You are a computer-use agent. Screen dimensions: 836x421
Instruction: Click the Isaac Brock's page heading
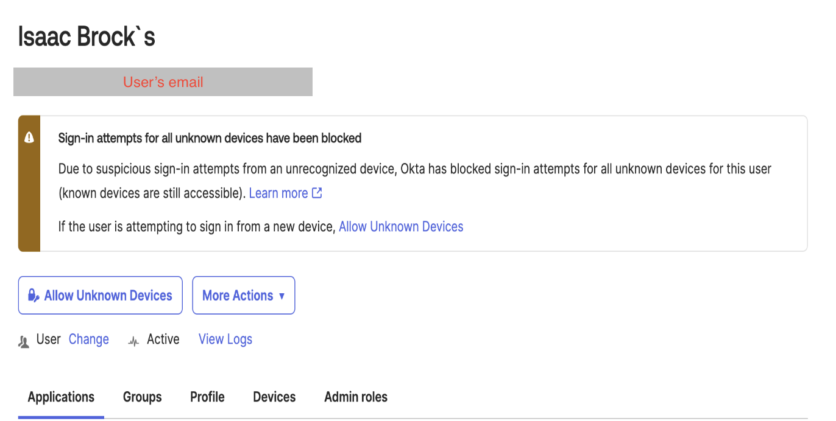87,37
